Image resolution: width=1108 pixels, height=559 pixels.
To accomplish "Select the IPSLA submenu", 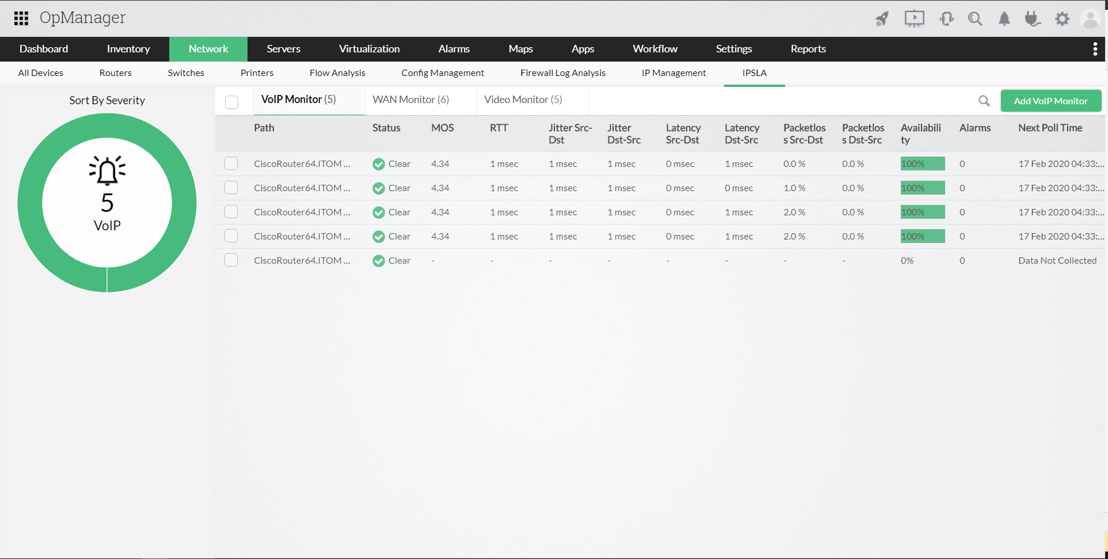I will [x=755, y=73].
